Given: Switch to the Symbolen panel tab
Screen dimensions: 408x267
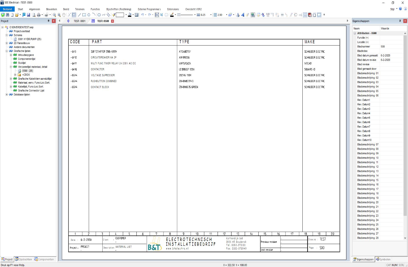Looking at the screenshot, I should (384, 259).
